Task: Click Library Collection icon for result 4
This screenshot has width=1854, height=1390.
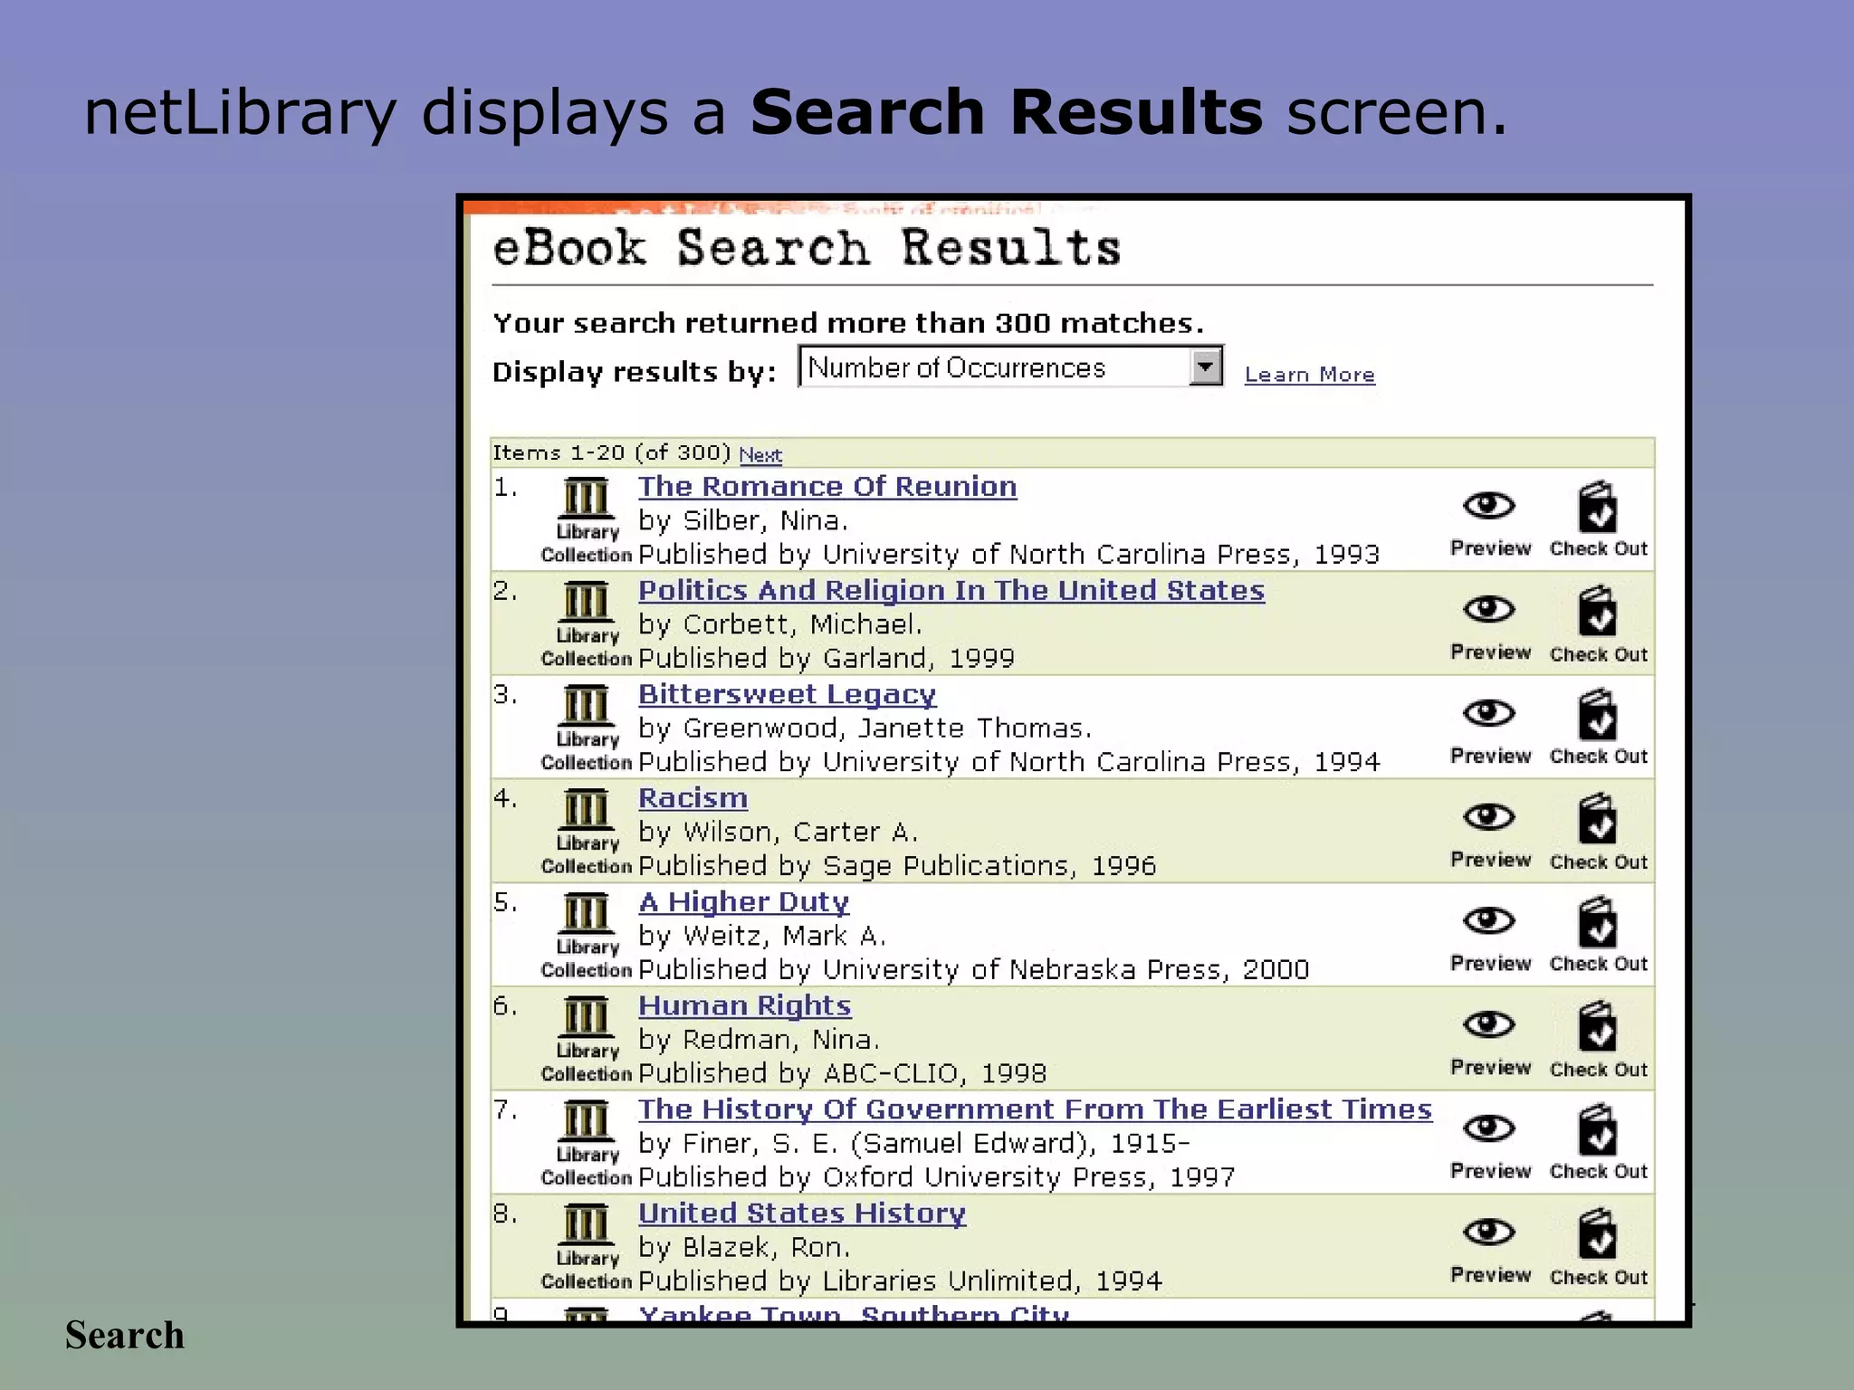Action: coord(586,832)
